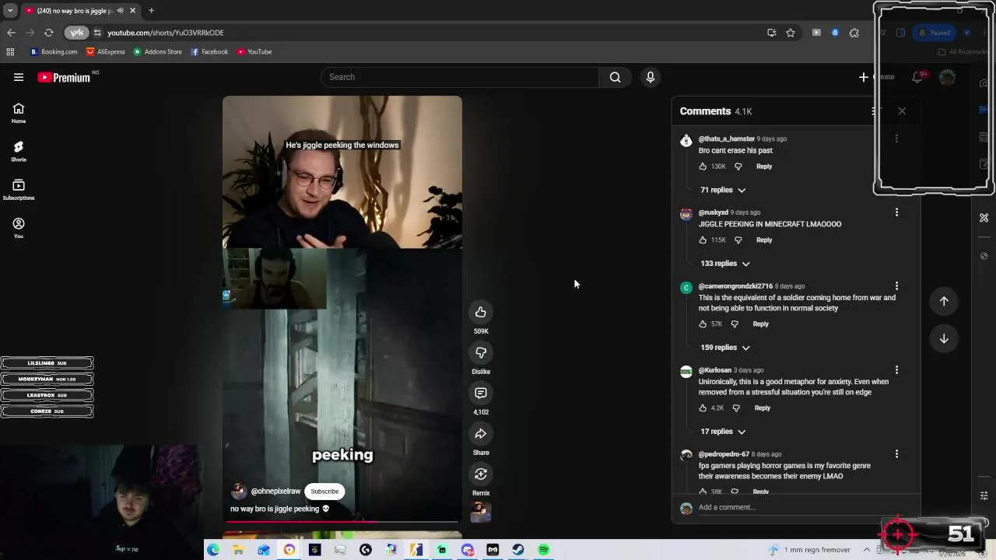Expand 71 replies under @thats_a_hamster
Image resolution: width=996 pixels, height=560 pixels.
723,190
